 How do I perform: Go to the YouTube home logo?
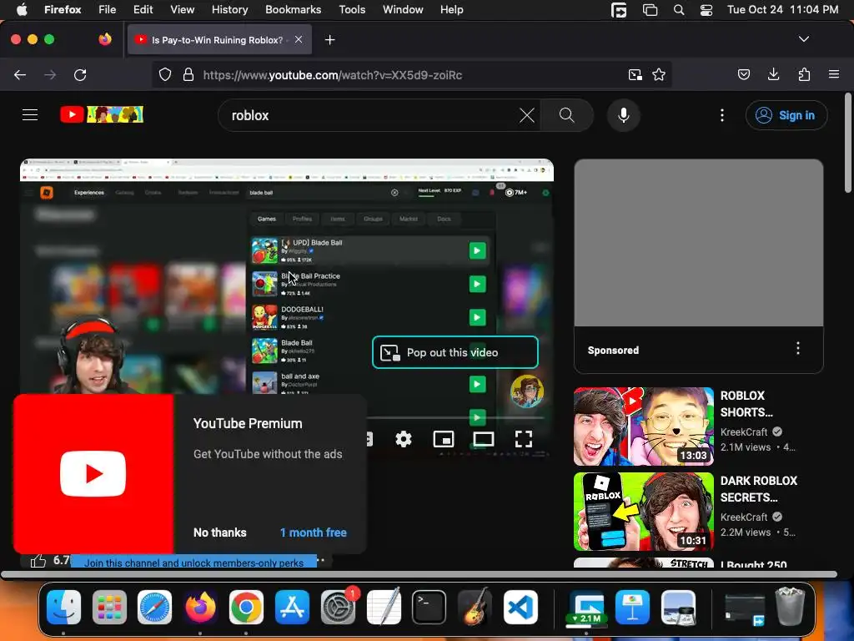tap(102, 114)
